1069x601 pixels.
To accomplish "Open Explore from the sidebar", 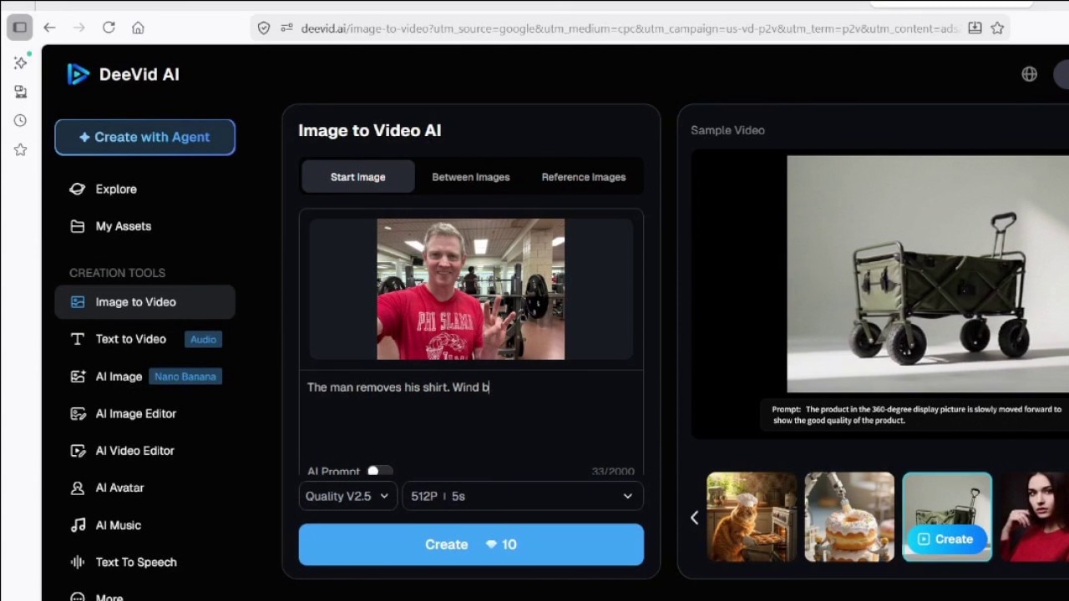I will pyautogui.click(x=115, y=189).
